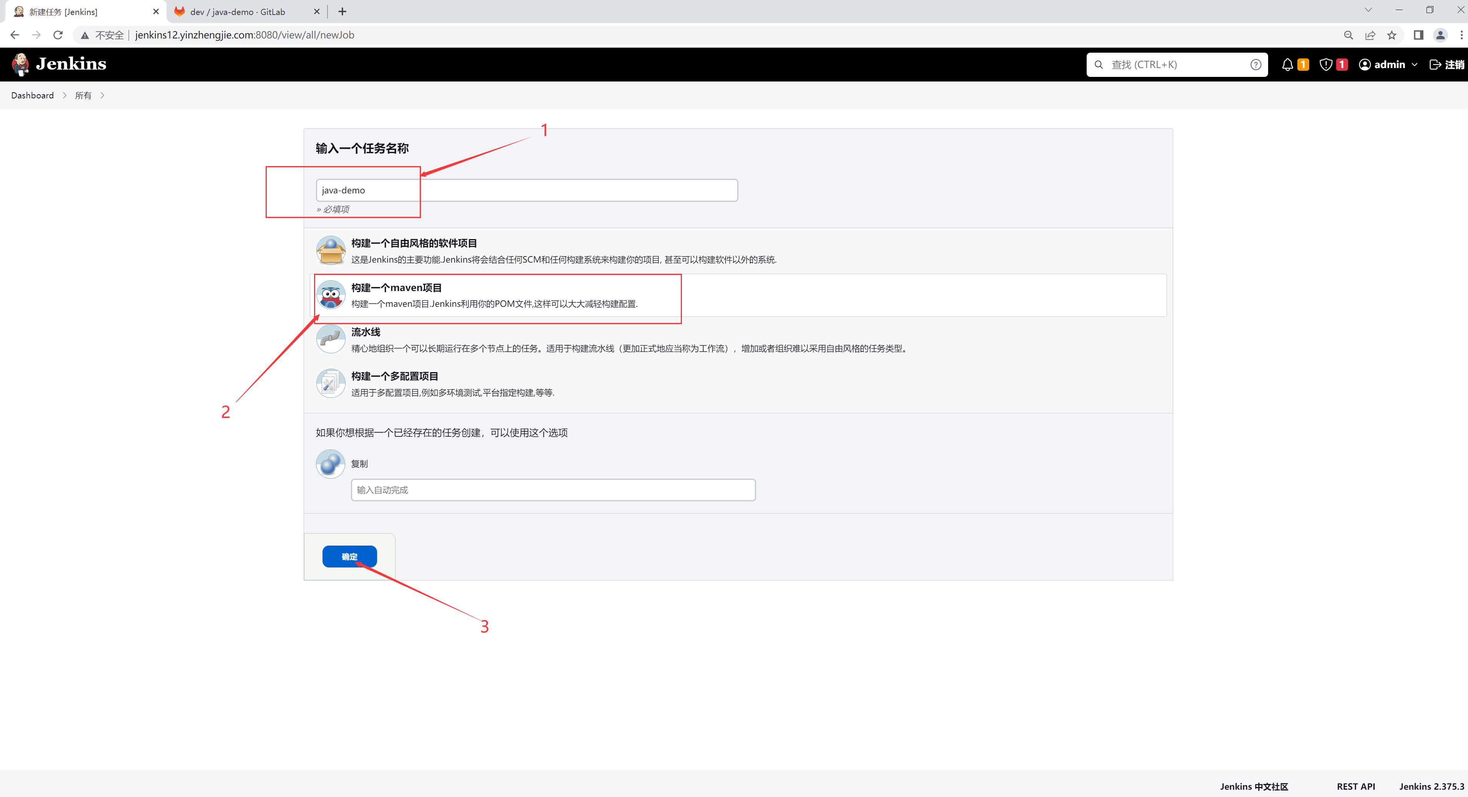This screenshot has height=797, width=1468.
Task: Expand the admin user dropdown arrow
Action: 1415,65
